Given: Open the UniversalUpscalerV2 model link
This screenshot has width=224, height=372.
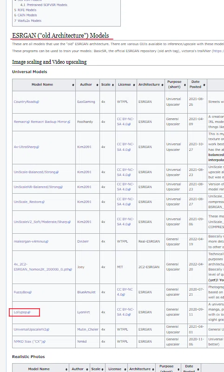Looking at the screenshot, I should click(x=32, y=330).
